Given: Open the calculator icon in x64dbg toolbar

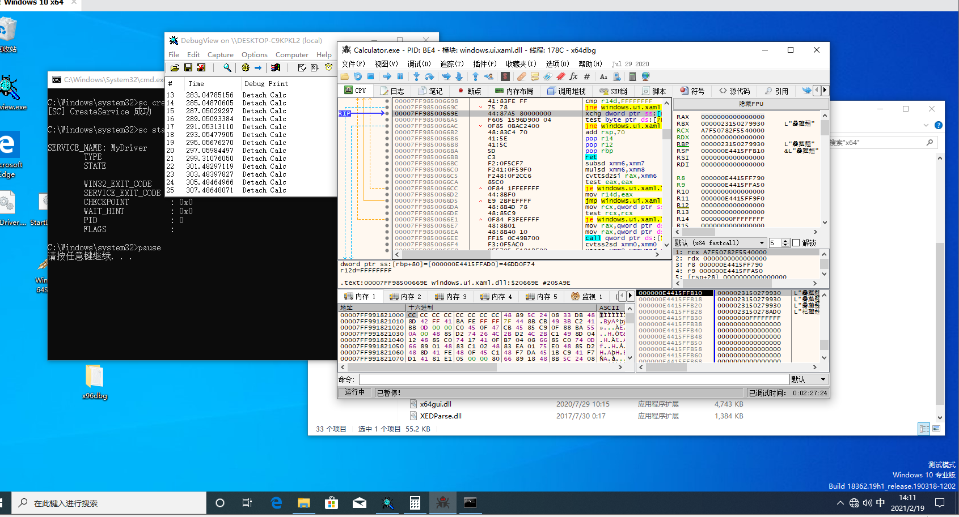Looking at the screenshot, I should (632, 76).
